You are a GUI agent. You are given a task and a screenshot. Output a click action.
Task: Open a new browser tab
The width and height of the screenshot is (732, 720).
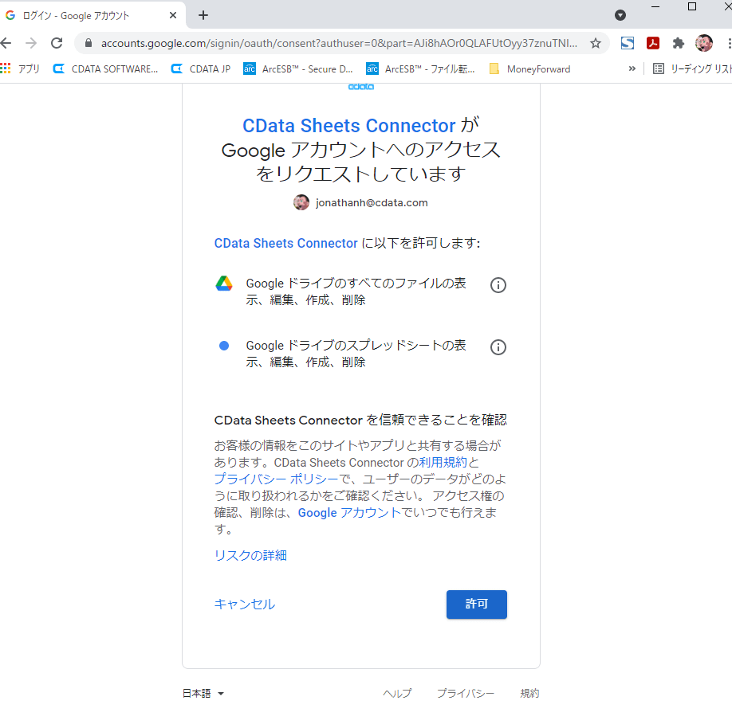(203, 15)
